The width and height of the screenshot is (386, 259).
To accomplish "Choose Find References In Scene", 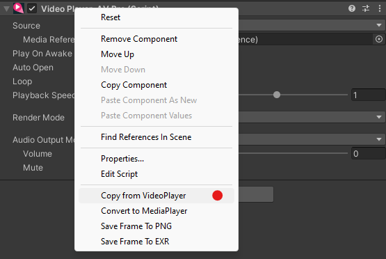I will 156,137.
